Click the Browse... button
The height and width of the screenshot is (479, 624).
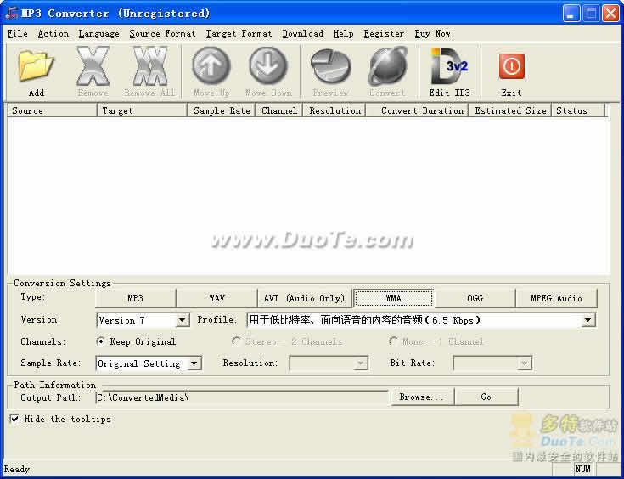pos(422,397)
